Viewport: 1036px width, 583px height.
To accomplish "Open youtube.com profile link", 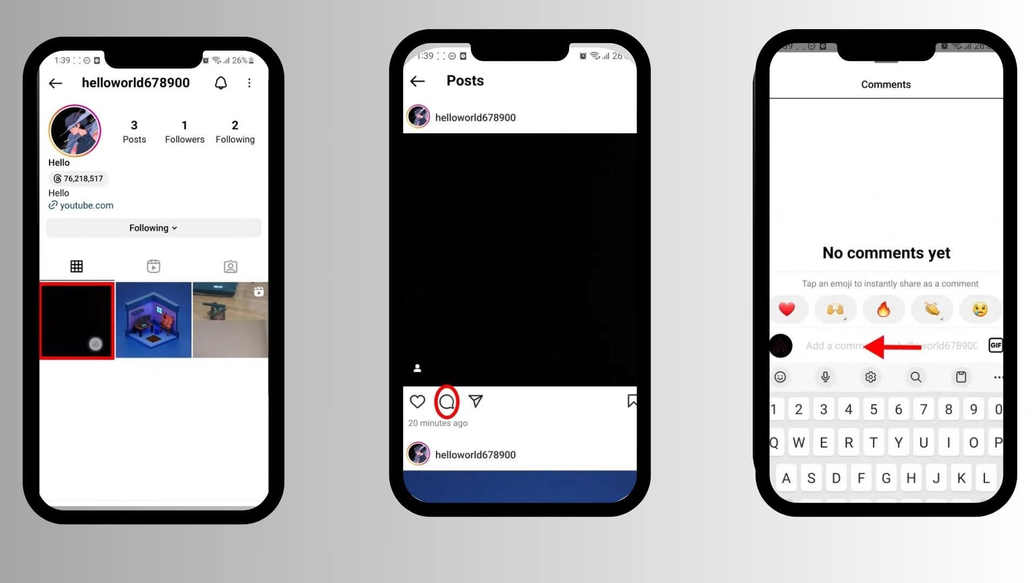I will (85, 206).
